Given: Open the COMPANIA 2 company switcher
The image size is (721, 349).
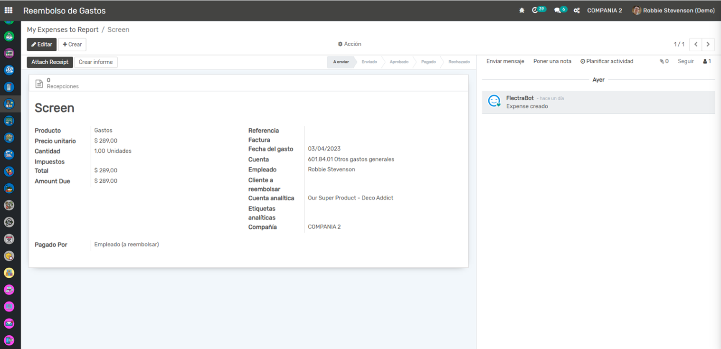Looking at the screenshot, I should (x=604, y=10).
